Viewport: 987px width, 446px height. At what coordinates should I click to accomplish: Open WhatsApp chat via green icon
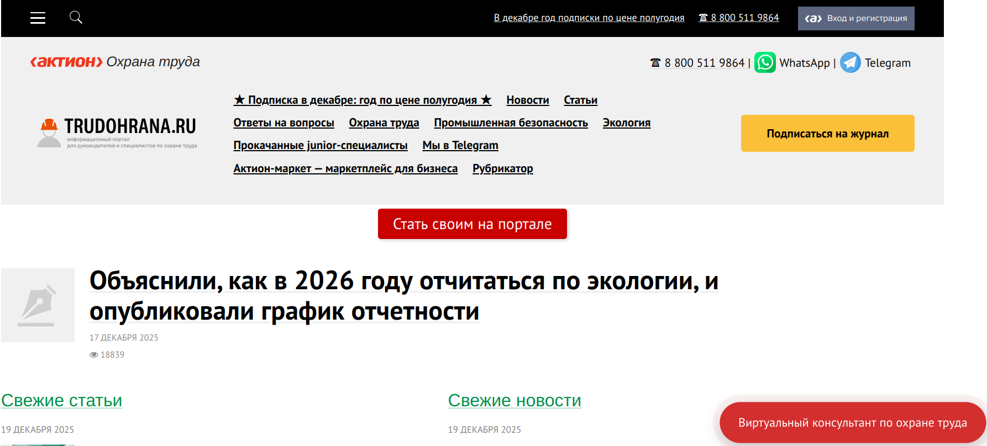[x=765, y=63]
